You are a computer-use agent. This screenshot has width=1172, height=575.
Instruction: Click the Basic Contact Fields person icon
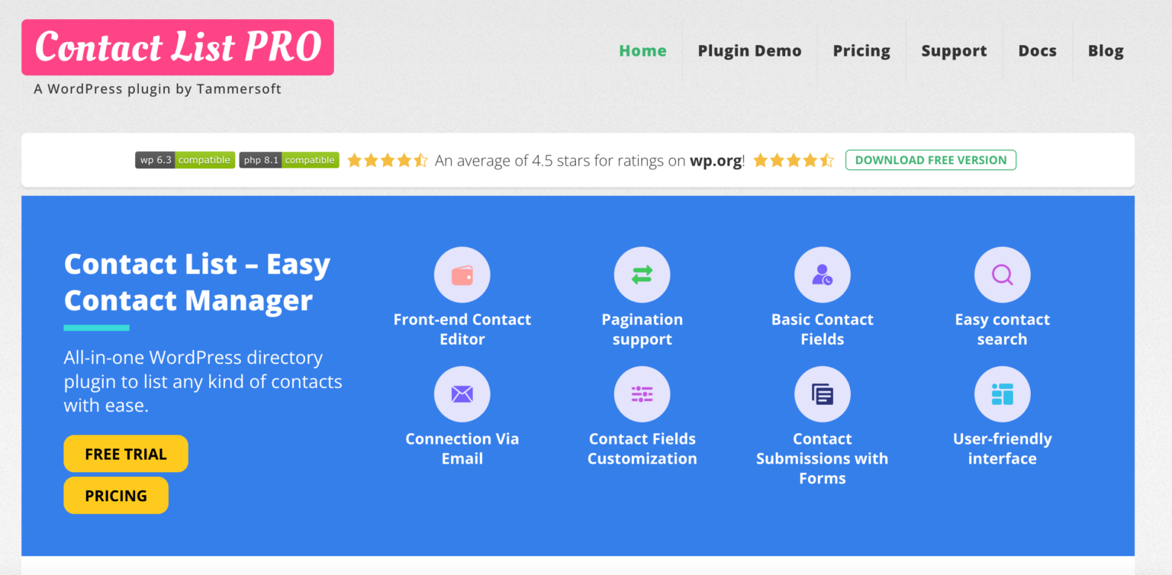822,275
